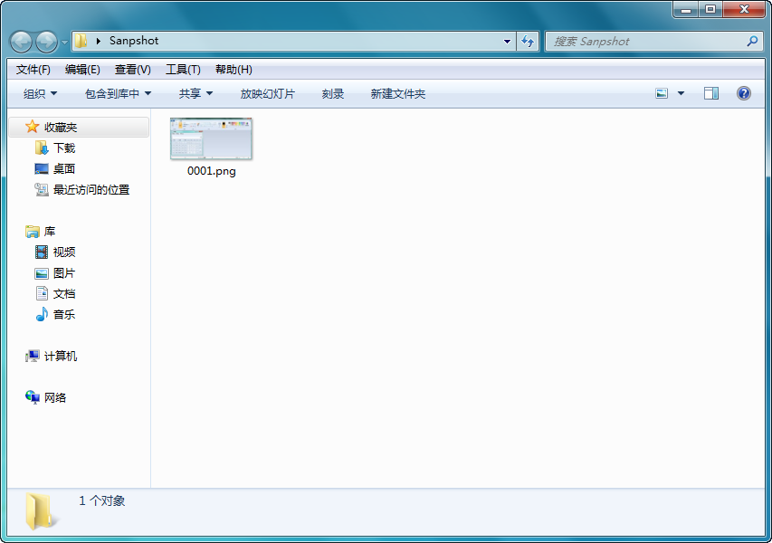Expand the 组织 dropdown menu

(40, 93)
